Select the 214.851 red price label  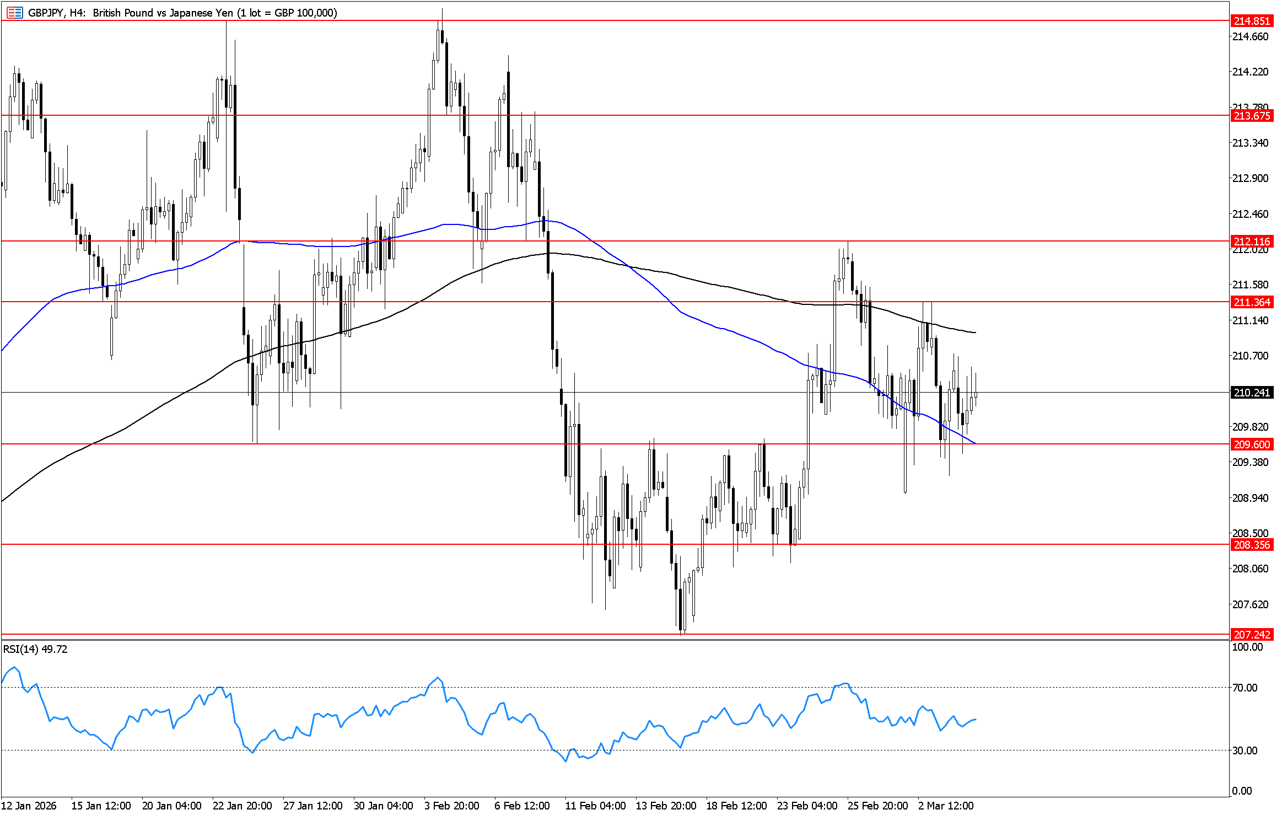tap(1251, 21)
